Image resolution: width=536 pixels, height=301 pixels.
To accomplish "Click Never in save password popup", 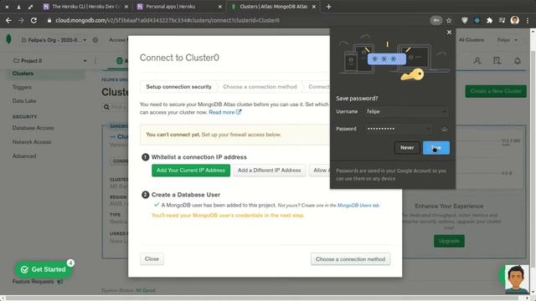I will click(407, 147).
